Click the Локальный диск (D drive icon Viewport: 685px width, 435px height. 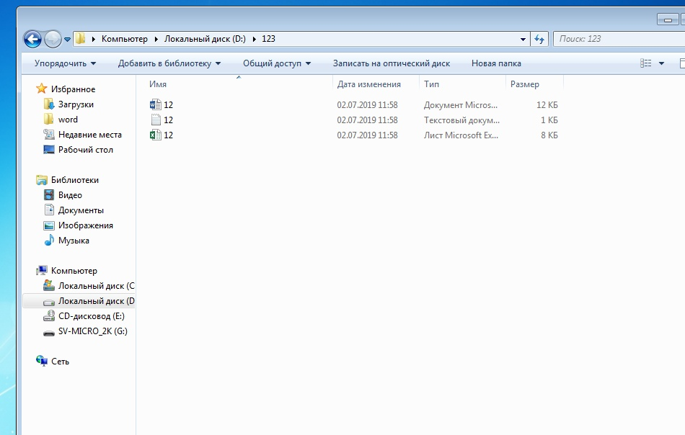point(49,302)
